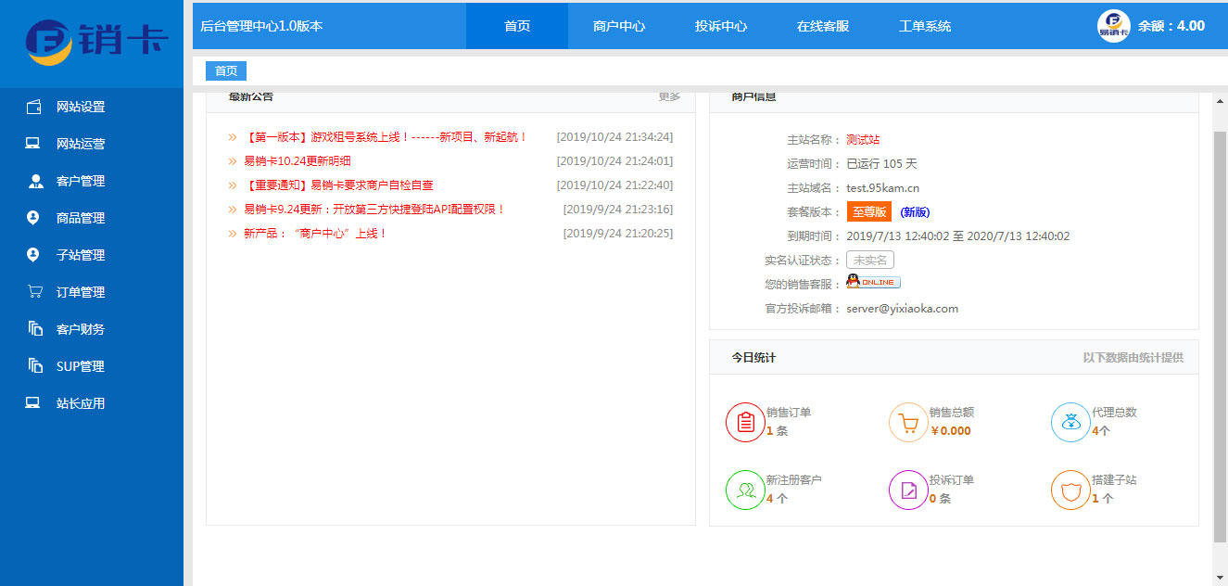Click the QQ 在线客服 contact icon
Viewport: 1228px width, 586px height.
(x=871, y=282)
